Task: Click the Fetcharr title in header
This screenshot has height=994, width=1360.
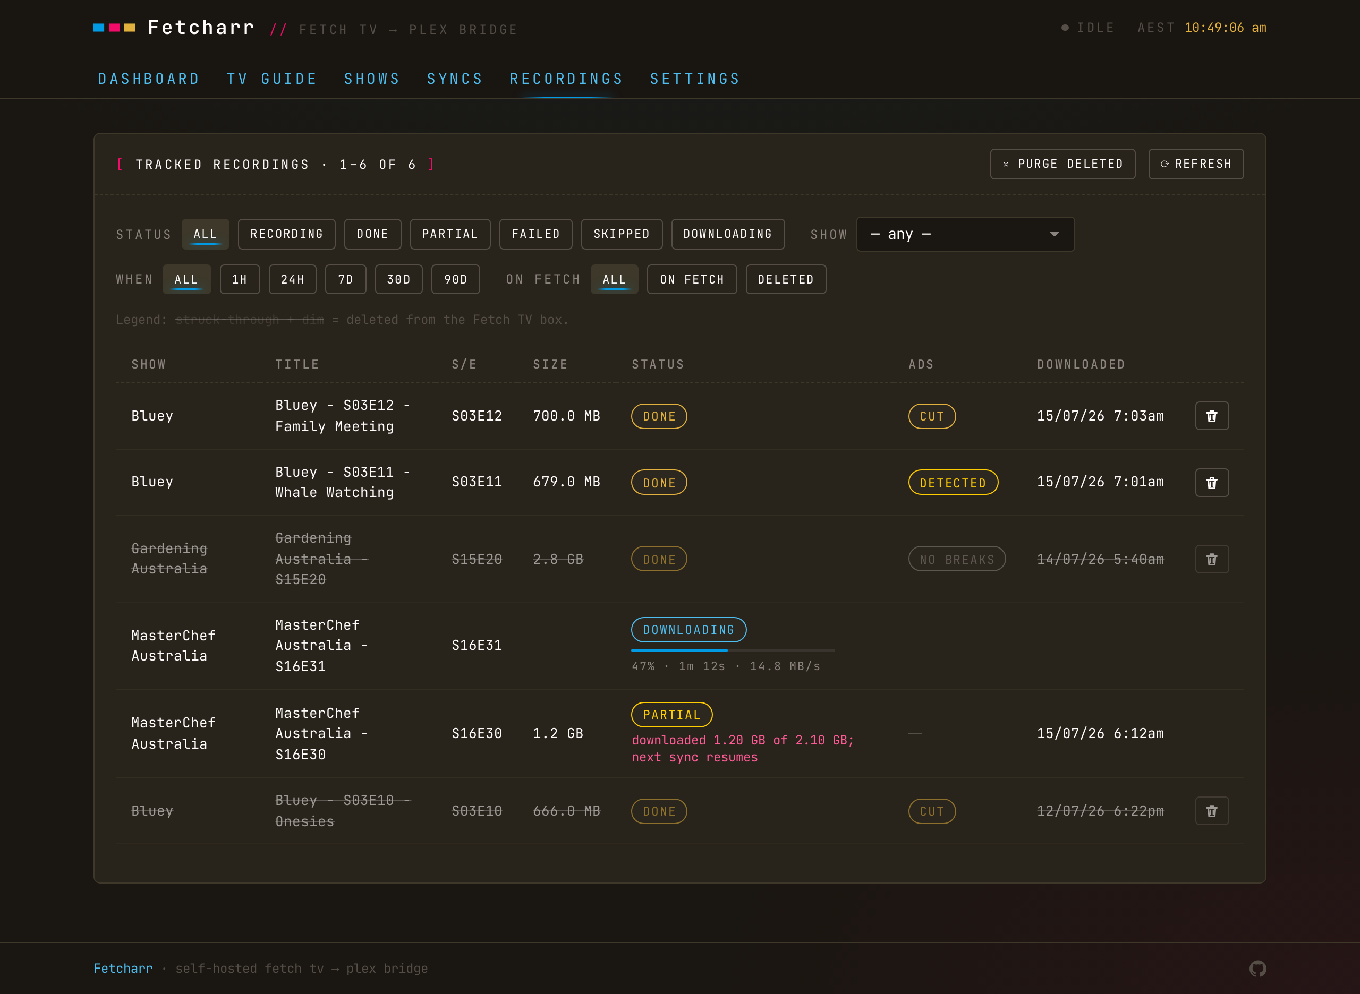Action: point(201,28)
